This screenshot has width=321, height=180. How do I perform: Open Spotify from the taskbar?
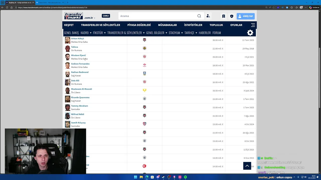click(x=185, y=177)
